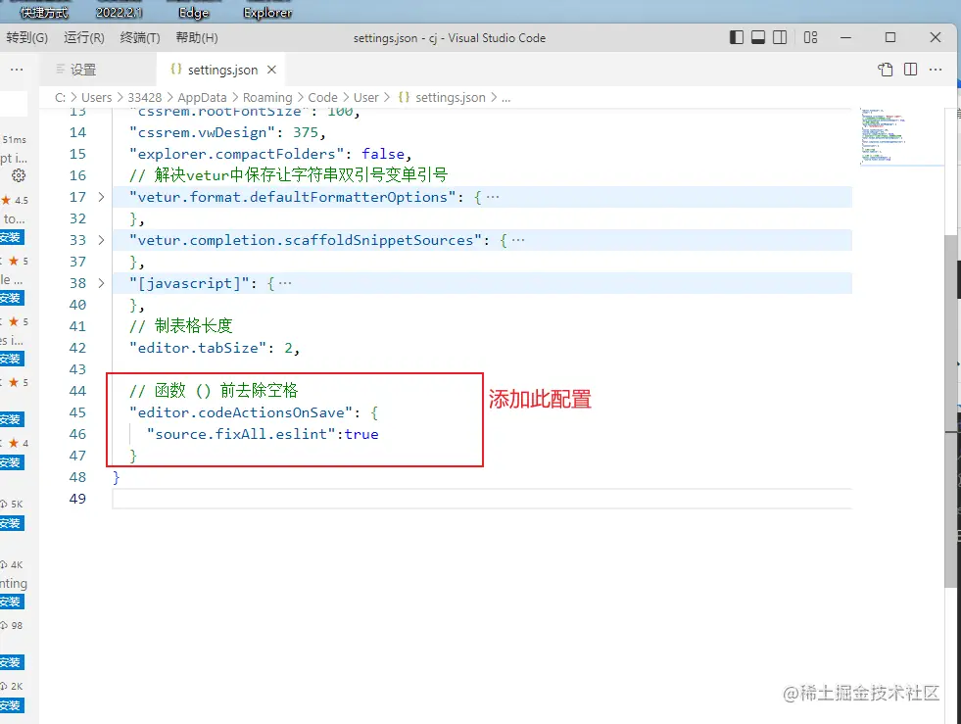Maximize the Visual Studio Code window

(890, 37)
